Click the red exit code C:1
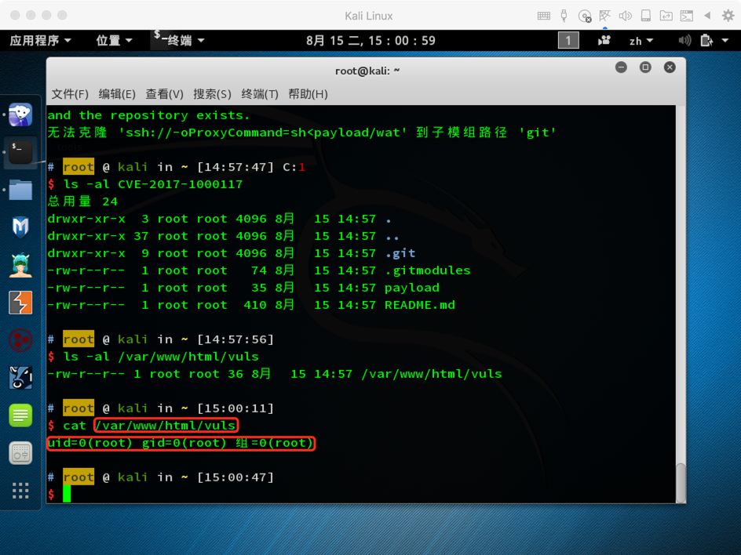Screen dimensions: 741x555 tap(294, 167)
